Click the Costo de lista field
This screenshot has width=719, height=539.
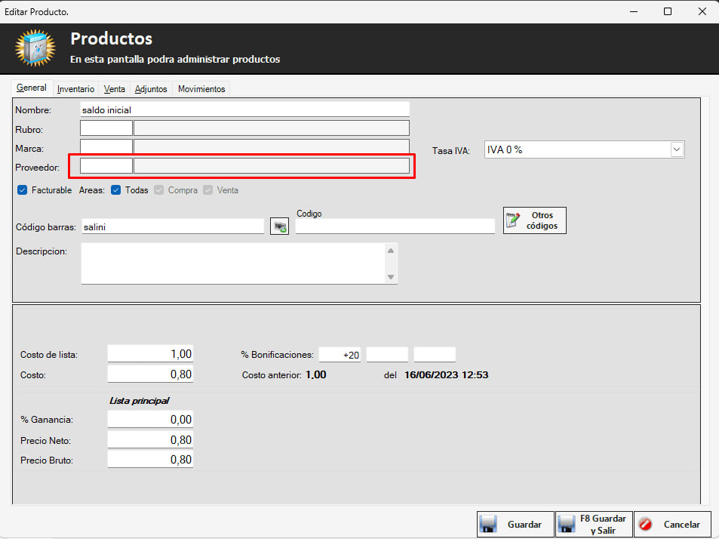pyautogui.click(x=150, y=354)
